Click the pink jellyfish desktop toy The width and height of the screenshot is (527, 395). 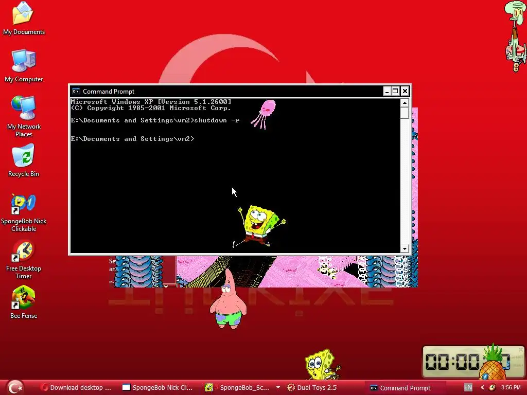[264, 114]
